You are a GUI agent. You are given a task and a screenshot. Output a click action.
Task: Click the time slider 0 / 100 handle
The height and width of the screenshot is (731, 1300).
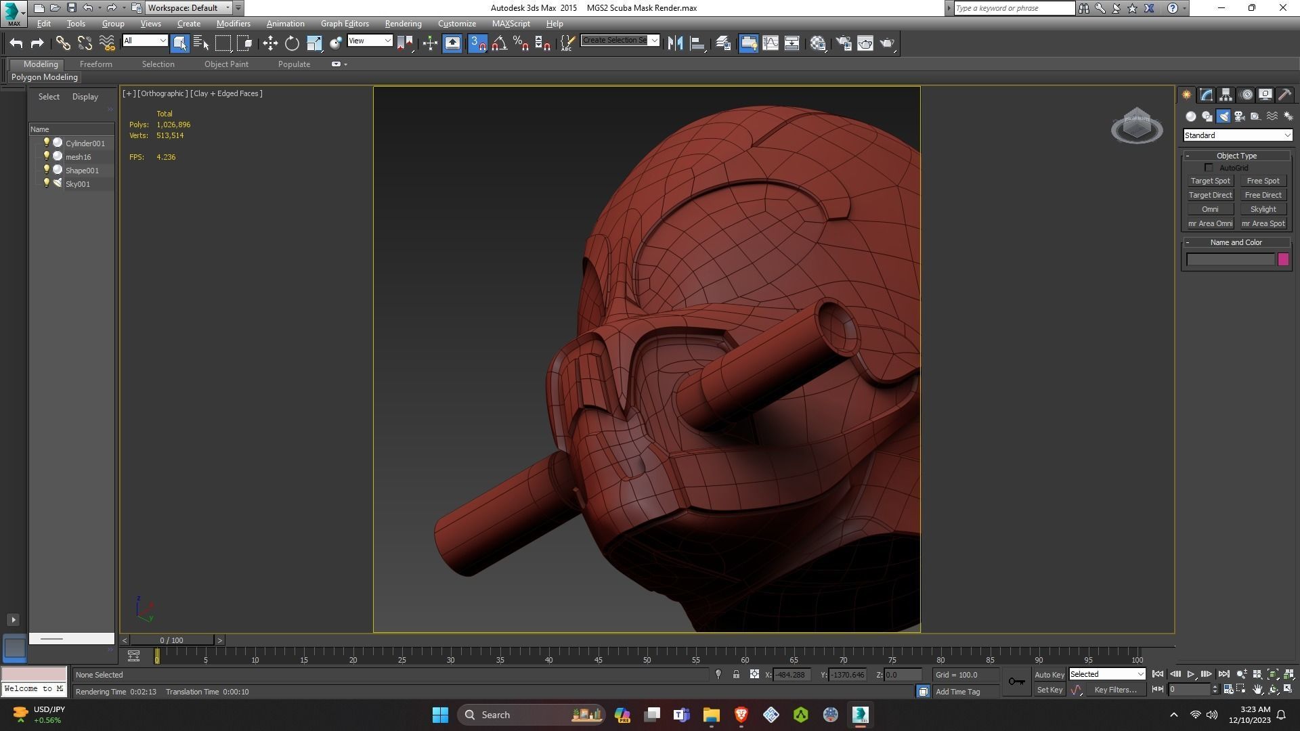(171, 640)
